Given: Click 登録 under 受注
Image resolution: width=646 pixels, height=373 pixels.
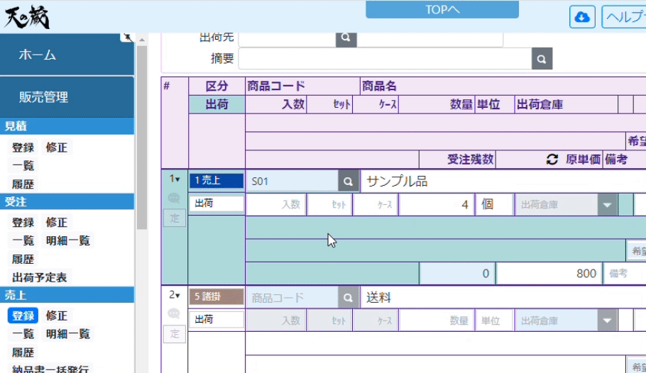Looking at the screenshot, I should tap(23, 223).
